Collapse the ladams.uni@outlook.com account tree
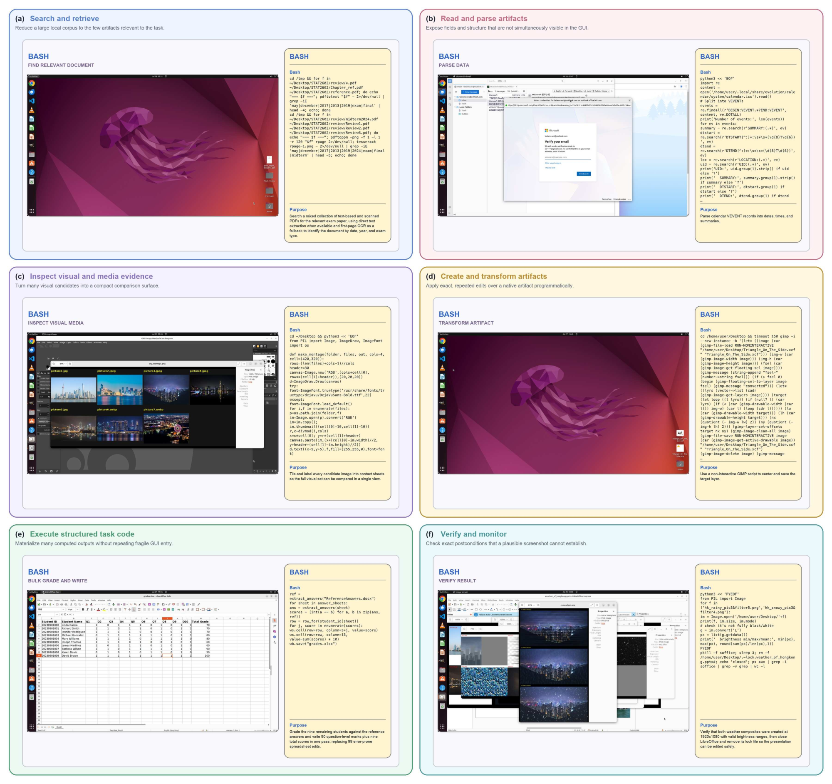 [x=456, y=97]
